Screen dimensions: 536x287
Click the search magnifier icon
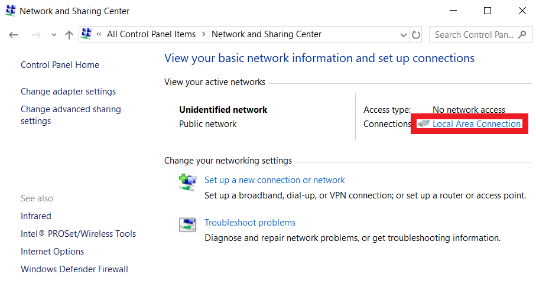point(522,35)
